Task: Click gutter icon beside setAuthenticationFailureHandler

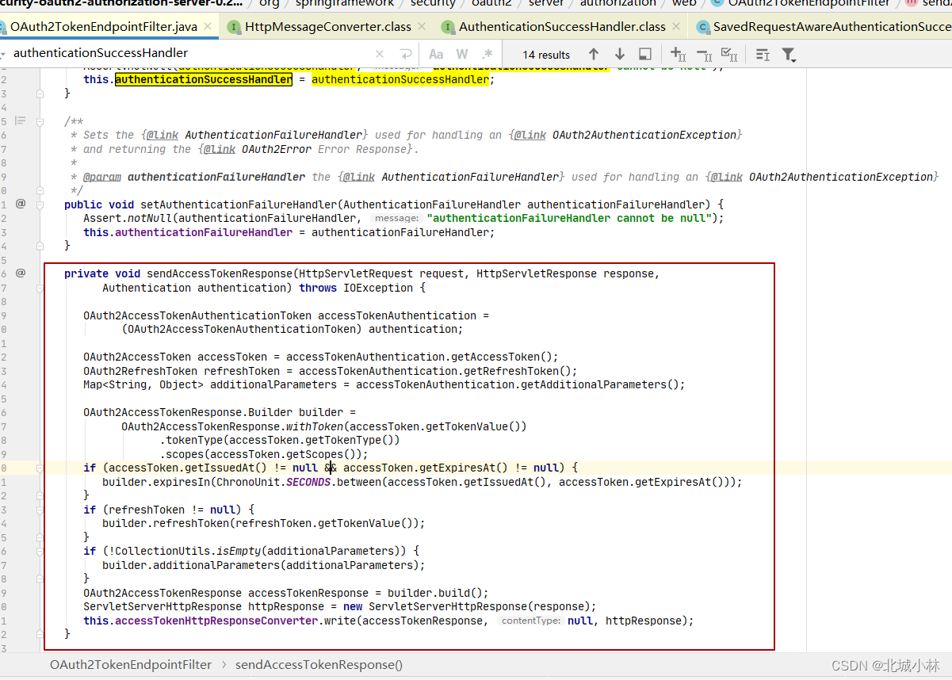Action: 21,204
